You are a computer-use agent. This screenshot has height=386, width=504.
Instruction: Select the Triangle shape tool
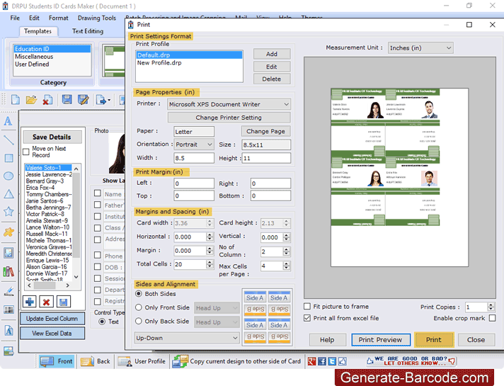[8, 194]
